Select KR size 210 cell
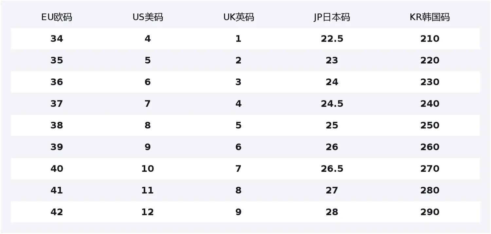 pyautogui.click(x=430, y=39)
